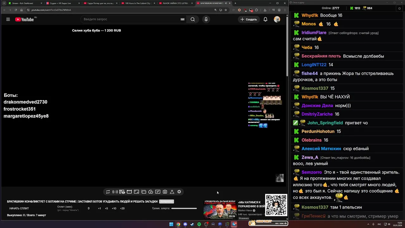This screenshot has width=405, height=228.
Task: Open the browser downloads icon
Action: click(x=265, y=10)
